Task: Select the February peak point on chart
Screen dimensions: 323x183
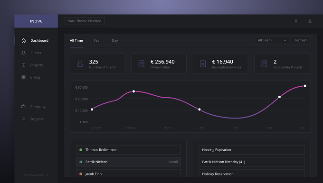Action: coord(133,91)
